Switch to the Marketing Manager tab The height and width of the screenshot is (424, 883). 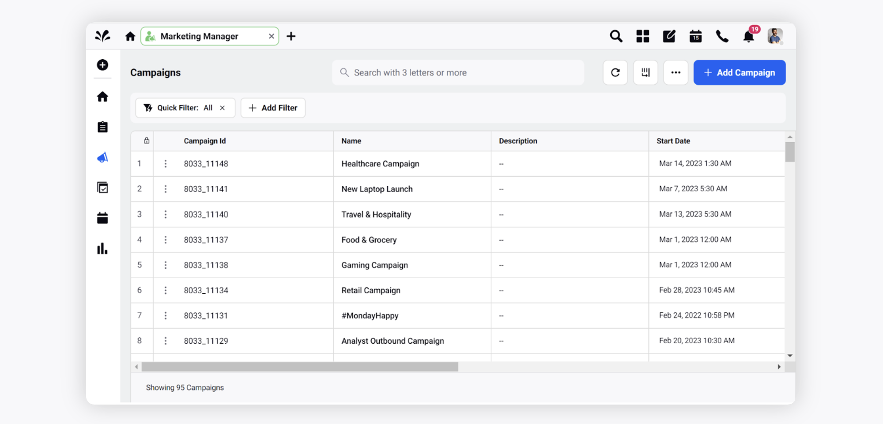[x=210, y=36]
